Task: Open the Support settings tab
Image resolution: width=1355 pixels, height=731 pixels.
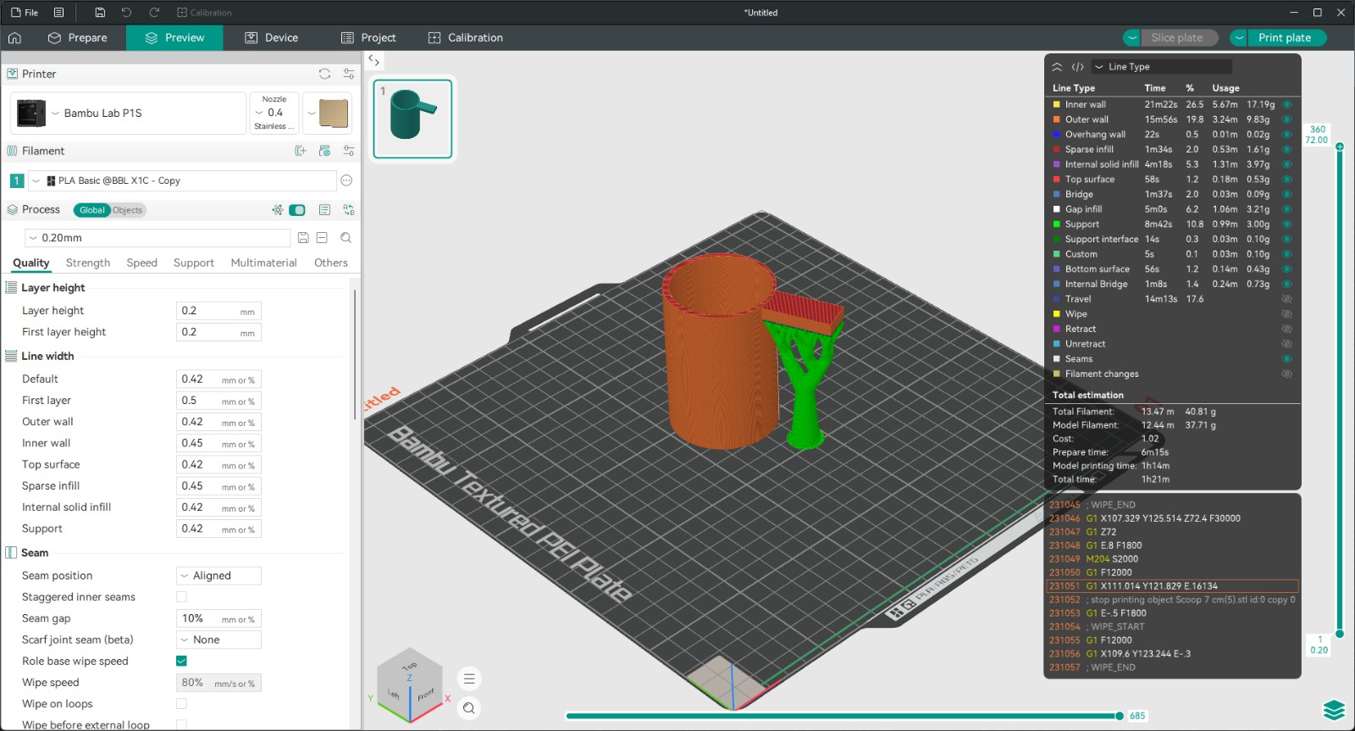Action: point(194,263)
